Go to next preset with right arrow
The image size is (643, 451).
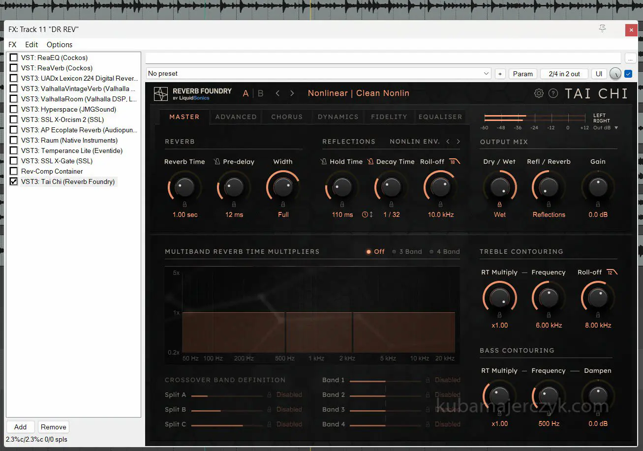(292, 93)
